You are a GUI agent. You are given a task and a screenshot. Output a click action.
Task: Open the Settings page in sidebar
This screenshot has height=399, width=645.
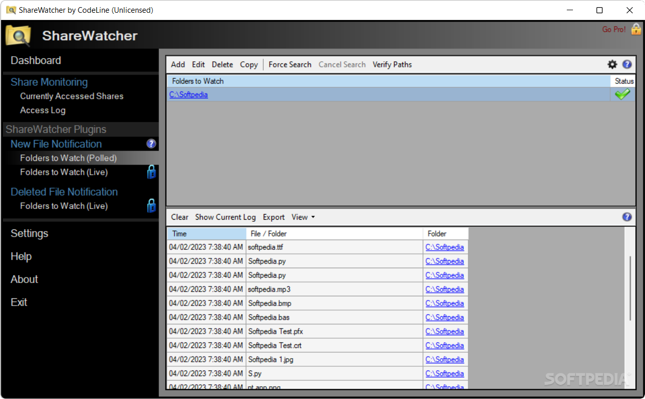coord(29,233)
